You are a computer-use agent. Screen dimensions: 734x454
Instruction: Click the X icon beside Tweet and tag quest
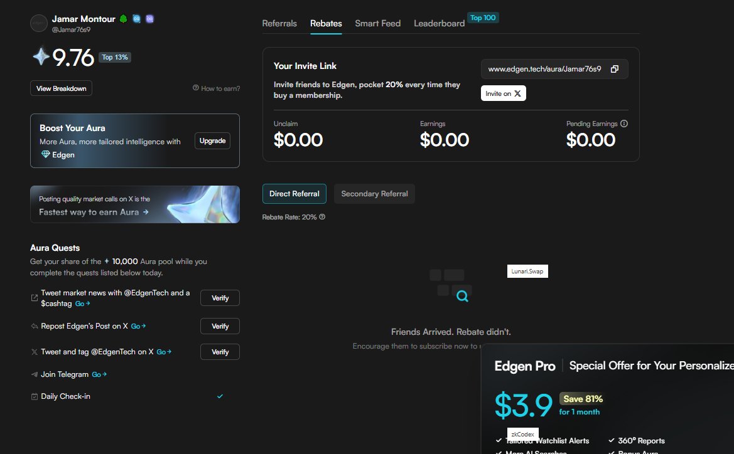[x=34, y=352]
